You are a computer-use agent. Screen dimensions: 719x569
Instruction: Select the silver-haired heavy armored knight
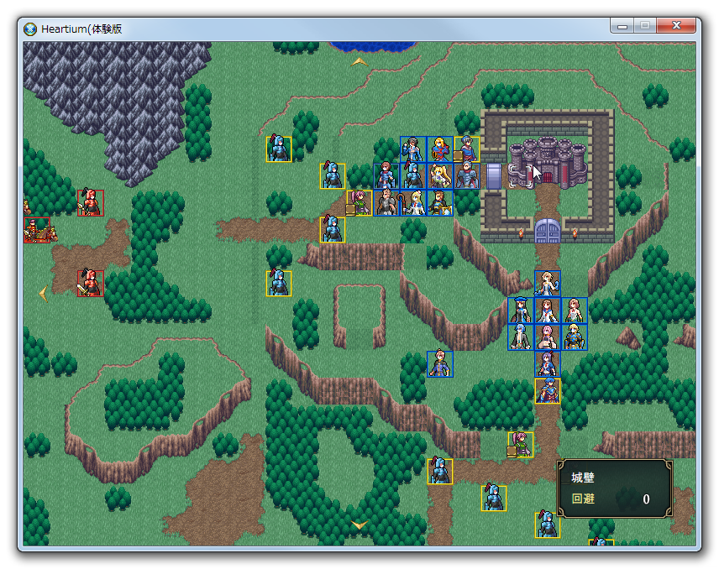click(x=467, y=176)
